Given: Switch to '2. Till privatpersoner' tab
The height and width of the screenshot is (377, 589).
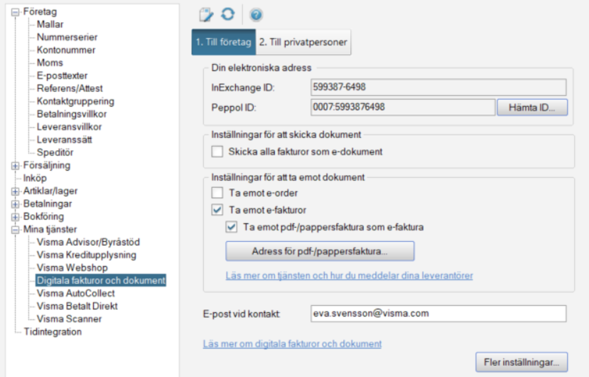Looking at the screenshot, I should coord(303,42).
